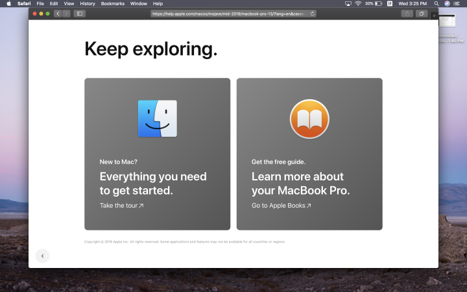
Task: Open Notification Center
Action: [456, 4]
